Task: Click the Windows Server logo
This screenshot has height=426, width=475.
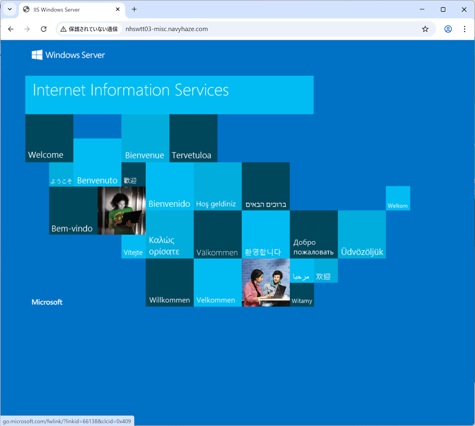Action: [x=68, y=55]
